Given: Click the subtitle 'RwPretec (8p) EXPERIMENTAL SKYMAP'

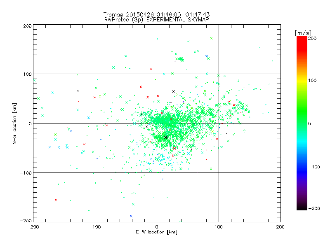Looking at the screenshot, I should 157,20.
